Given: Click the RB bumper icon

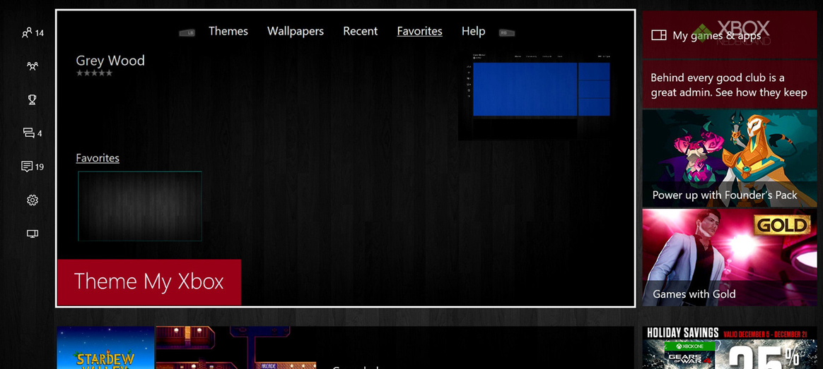Looking at the screenshot, I should (x=507, y=32).
